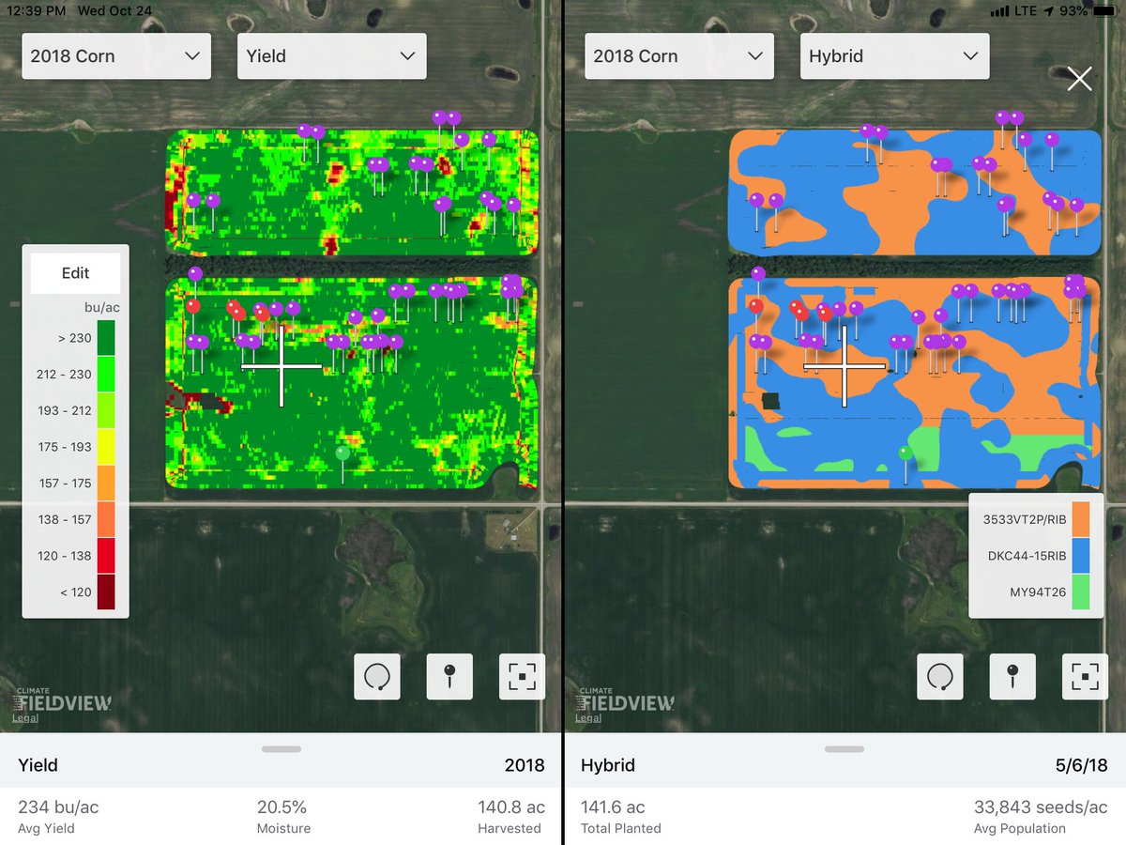Tap the < 120 dark red swatch
Screen dimensions: 1126x845
(x=106, y=591)
